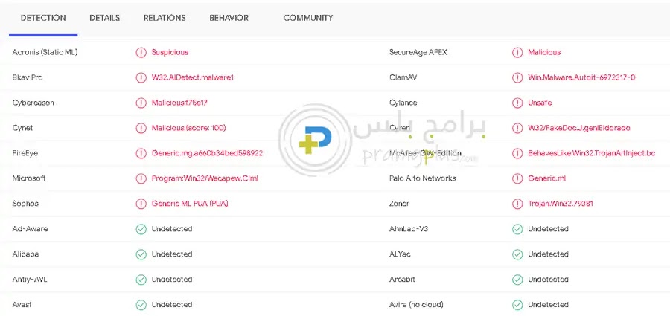Click the green check icon for Antiy-AVL

[x=141, y=280]
